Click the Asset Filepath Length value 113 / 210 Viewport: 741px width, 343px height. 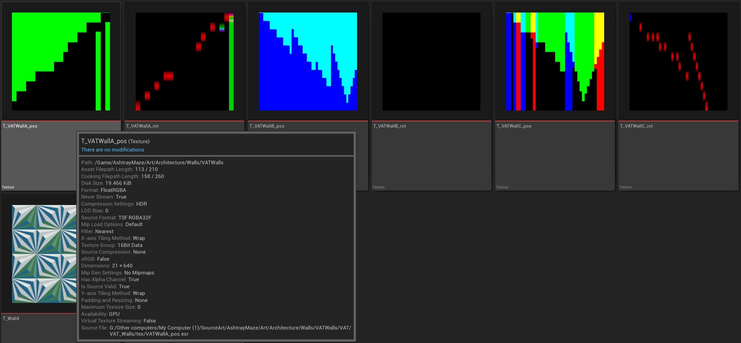pos(146,169)
